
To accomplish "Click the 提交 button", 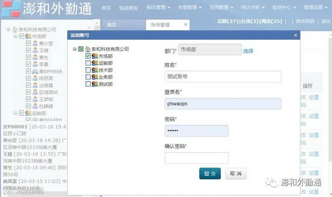I will [x=210, y=174].
